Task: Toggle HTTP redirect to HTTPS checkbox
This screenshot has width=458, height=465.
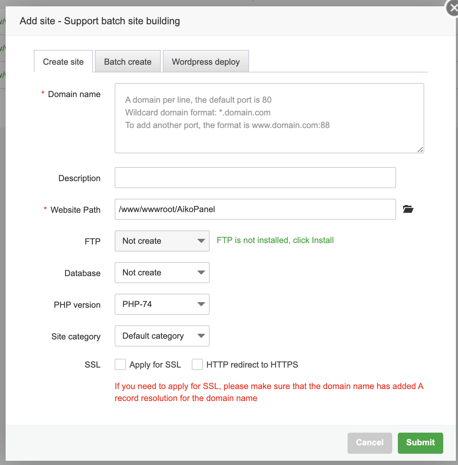Action: click(x=197, y=364)
